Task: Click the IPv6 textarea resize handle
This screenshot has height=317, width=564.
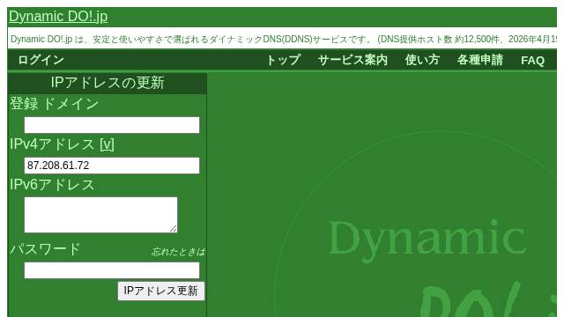Action: pyautogui.click(x=174, y=229)
